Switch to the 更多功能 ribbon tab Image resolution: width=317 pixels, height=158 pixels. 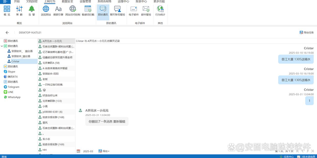point(159,2)
